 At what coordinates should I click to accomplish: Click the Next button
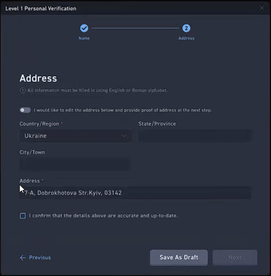coord(235,258)
